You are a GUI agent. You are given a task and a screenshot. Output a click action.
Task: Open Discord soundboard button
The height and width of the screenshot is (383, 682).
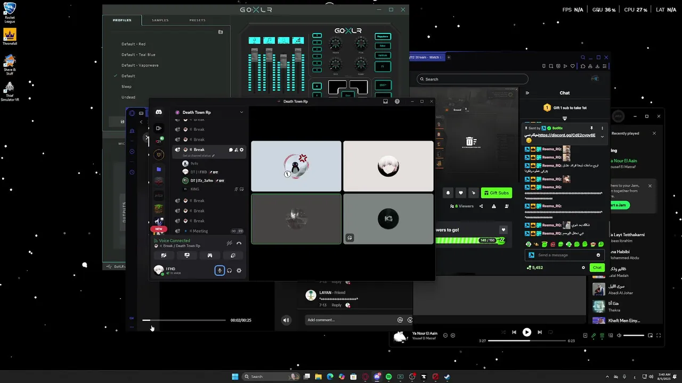[x=233, y=255]
